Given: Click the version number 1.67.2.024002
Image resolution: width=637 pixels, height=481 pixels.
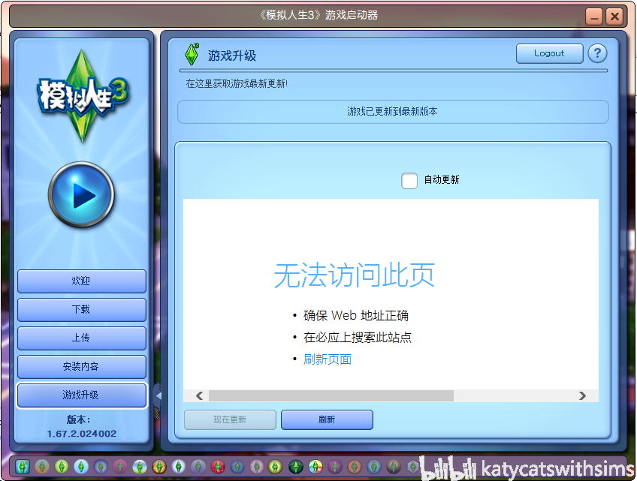Looking at the screenshot, I should pyautogui.click(x=82, y=434).
